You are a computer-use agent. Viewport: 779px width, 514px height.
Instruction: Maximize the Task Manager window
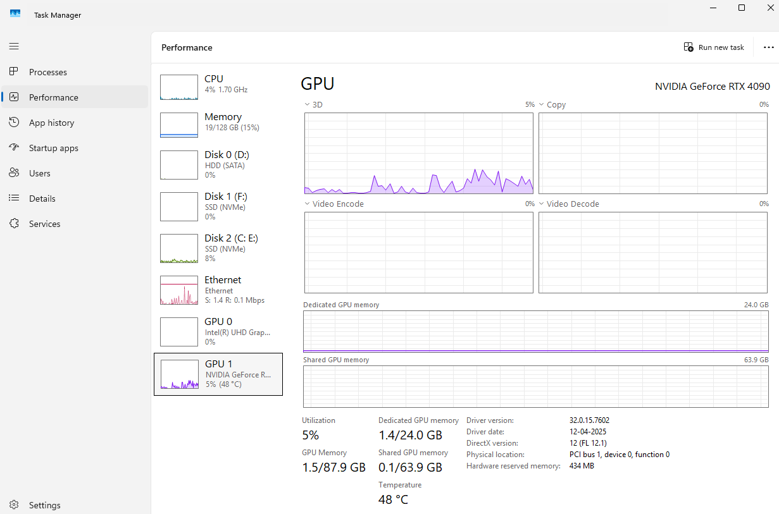click(x=742, y=8)
